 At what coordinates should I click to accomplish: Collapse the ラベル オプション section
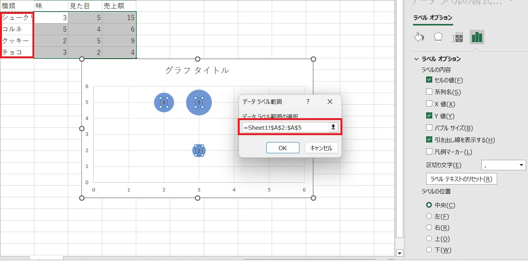416,59
